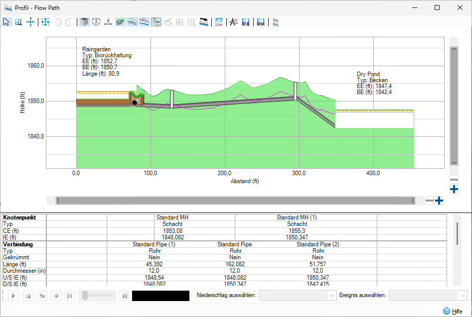Click the save profile floppy icon
Screen dimensions: 472x317
click(246, 22)
